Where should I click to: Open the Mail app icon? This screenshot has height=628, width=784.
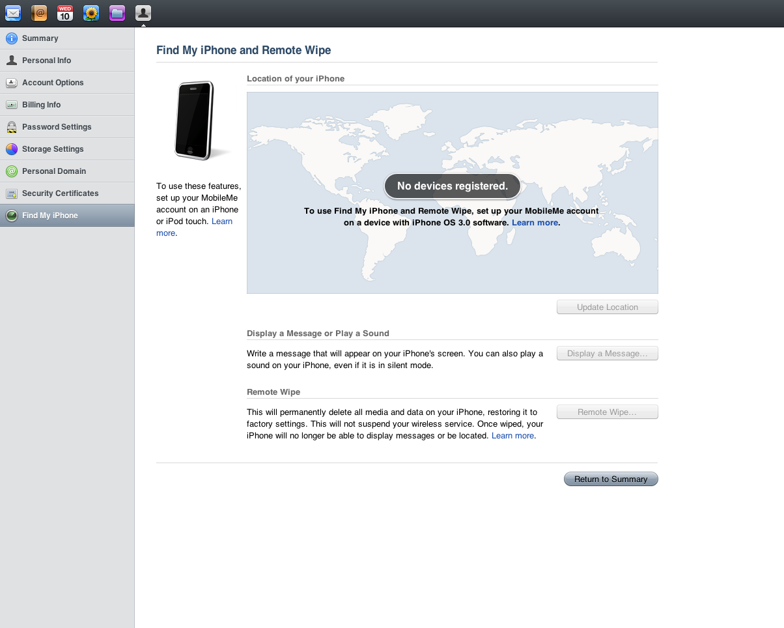tap(13, 12)
